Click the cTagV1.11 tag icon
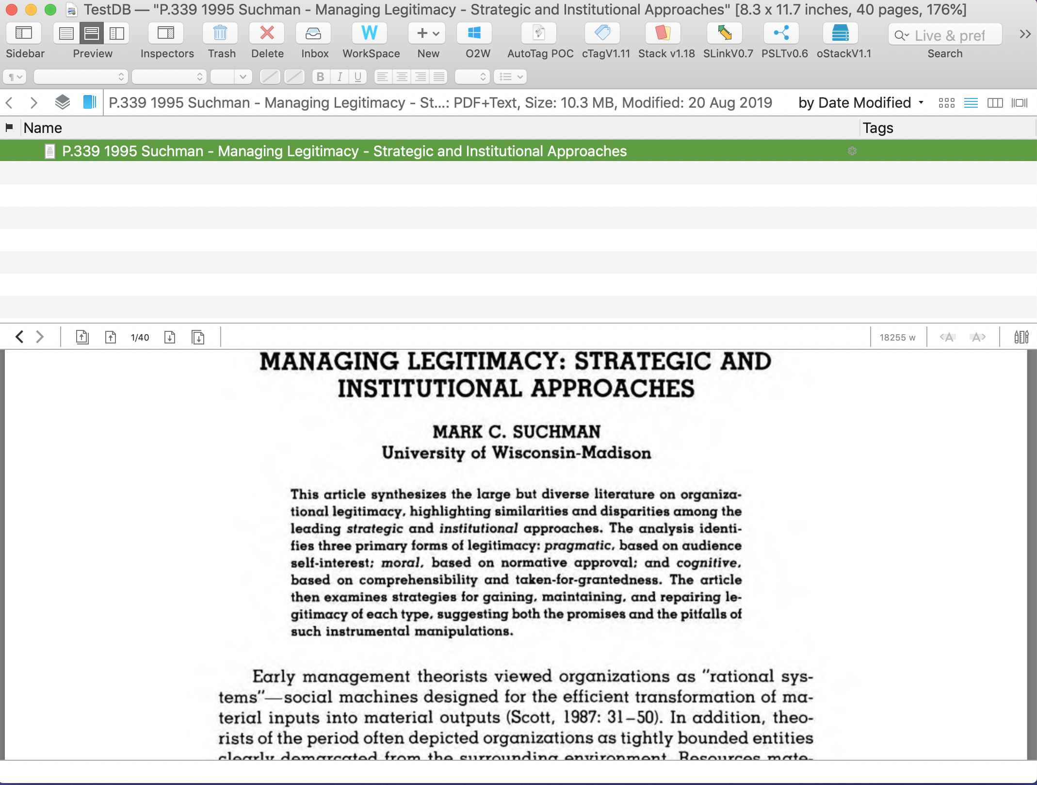Screen dimensions: 1037x785 [x=602, y=33]
